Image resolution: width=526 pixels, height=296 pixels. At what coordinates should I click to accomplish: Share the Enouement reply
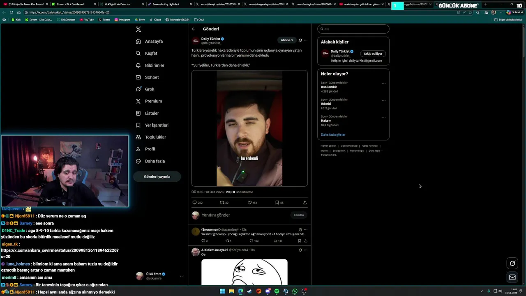tap(305, 241)
